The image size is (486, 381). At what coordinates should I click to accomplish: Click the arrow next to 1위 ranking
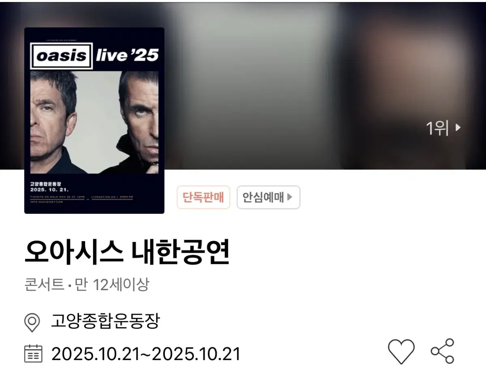coord(458,128)
